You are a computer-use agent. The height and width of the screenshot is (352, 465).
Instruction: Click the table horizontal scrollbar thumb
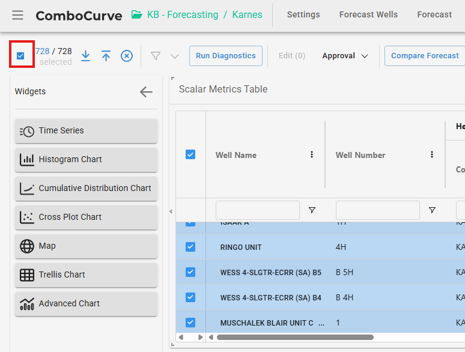click(x=295, y=337)
